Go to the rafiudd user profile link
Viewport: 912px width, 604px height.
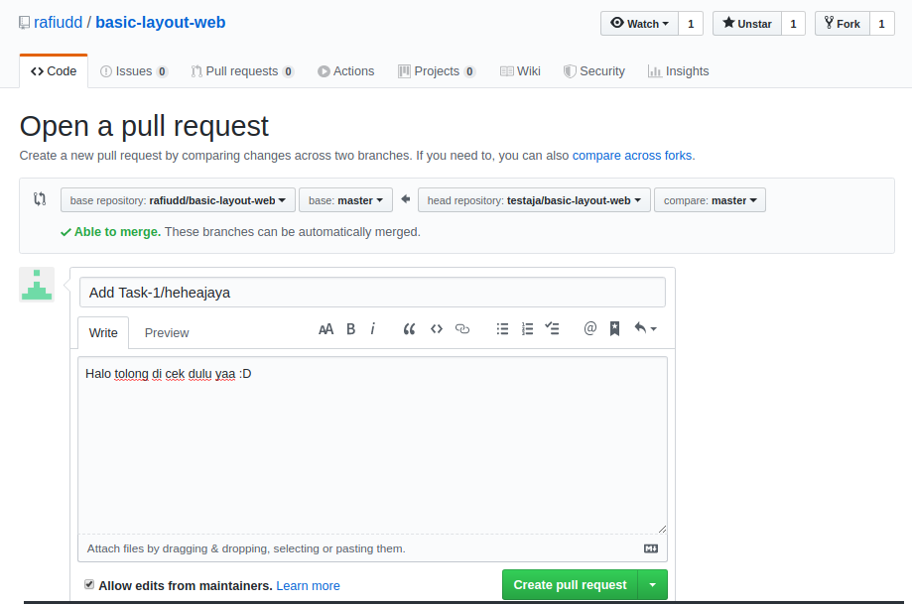59,22
